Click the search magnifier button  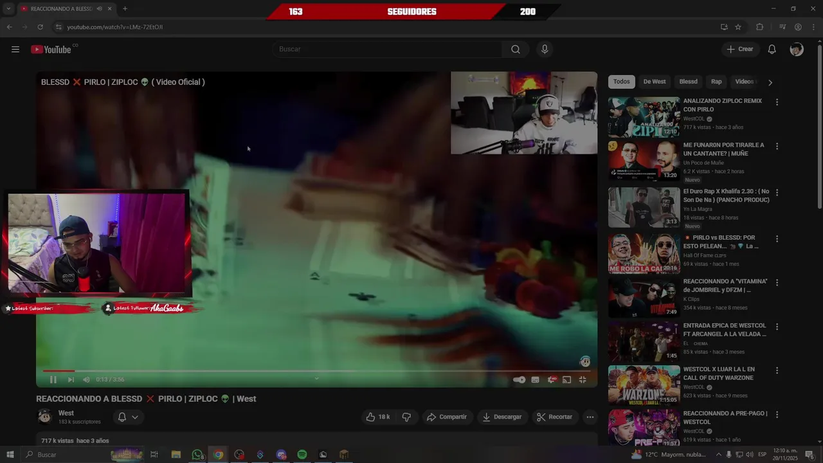coord(516,50)
